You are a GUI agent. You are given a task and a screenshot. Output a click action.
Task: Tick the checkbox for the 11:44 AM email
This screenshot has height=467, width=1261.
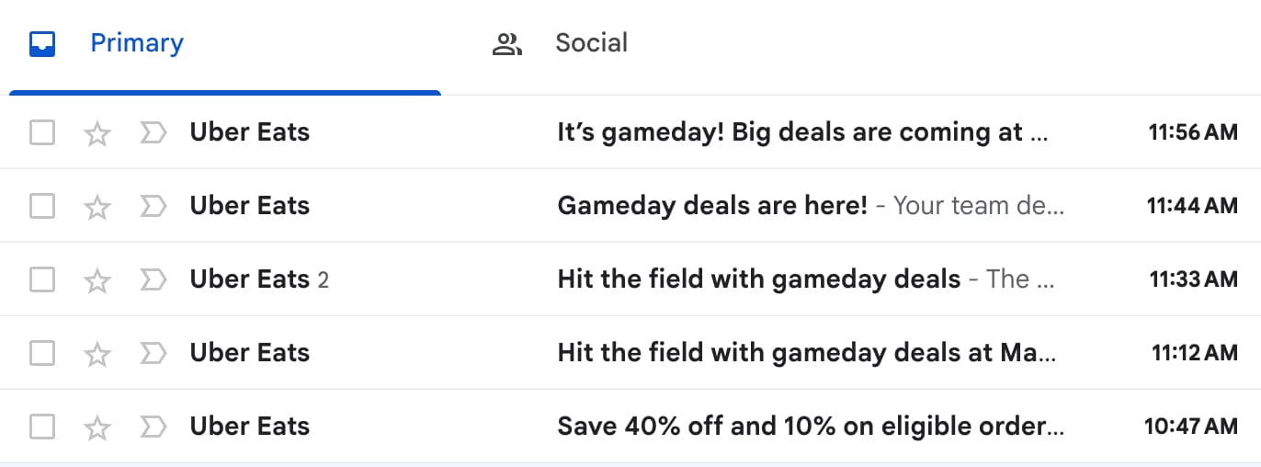pos(42,207)
